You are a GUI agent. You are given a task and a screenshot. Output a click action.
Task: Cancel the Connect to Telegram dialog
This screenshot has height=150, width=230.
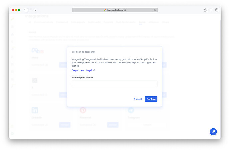pyautogui.click(x=138, y=99)
